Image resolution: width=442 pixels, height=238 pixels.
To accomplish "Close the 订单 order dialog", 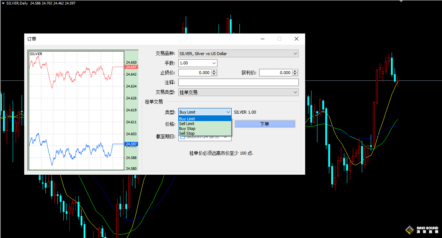I will point(296,39).
